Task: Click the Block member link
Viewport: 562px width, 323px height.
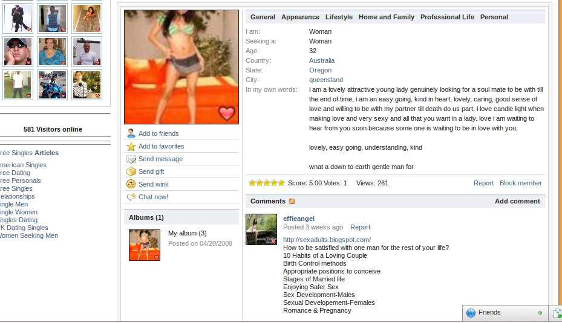Action: point(520,183)
